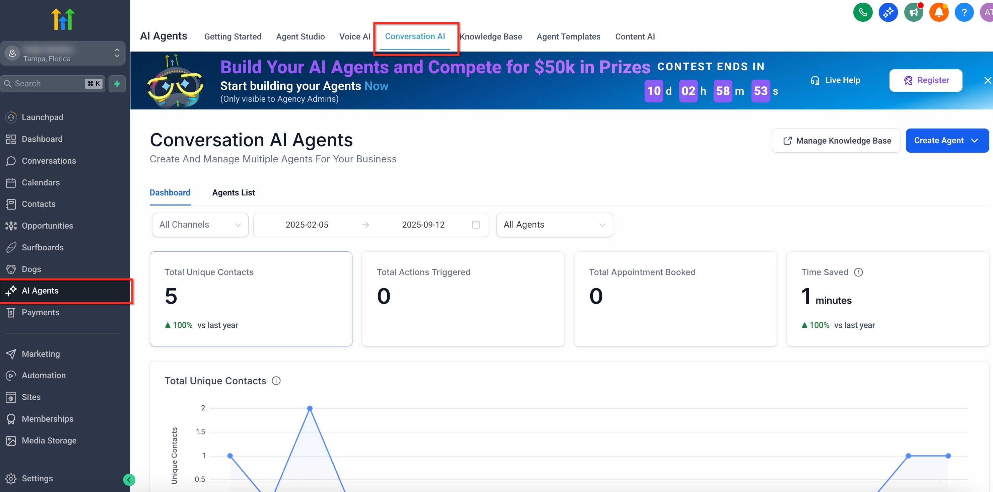Switch to the Agents List tab
The height and width of the screenshot is (492, 993).
233,192
